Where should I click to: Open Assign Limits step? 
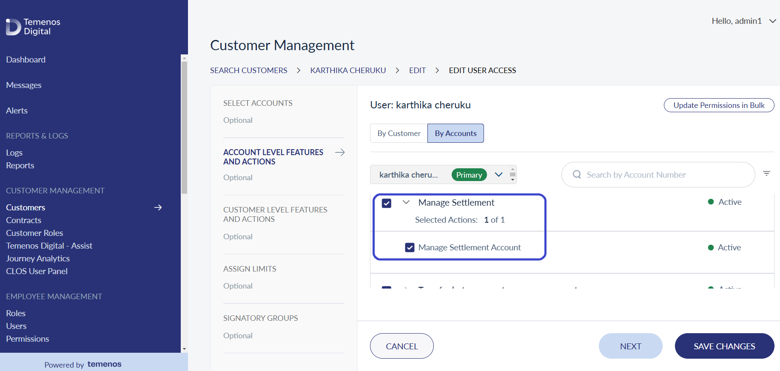(x=250, y=269)
